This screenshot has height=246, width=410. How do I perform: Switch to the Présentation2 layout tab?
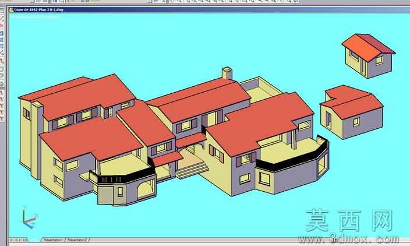click(77, 240)
